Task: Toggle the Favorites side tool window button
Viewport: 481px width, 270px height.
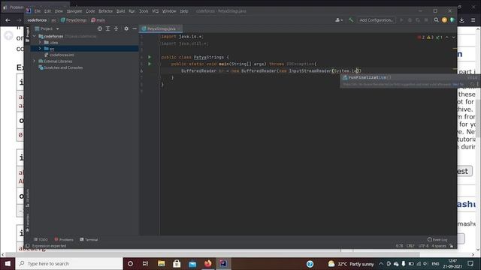Action: (28, 223)
